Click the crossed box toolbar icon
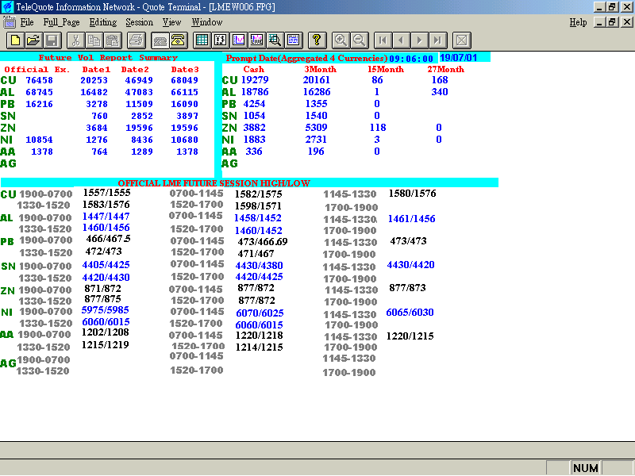The image size is (635, 476). [461, 40]
